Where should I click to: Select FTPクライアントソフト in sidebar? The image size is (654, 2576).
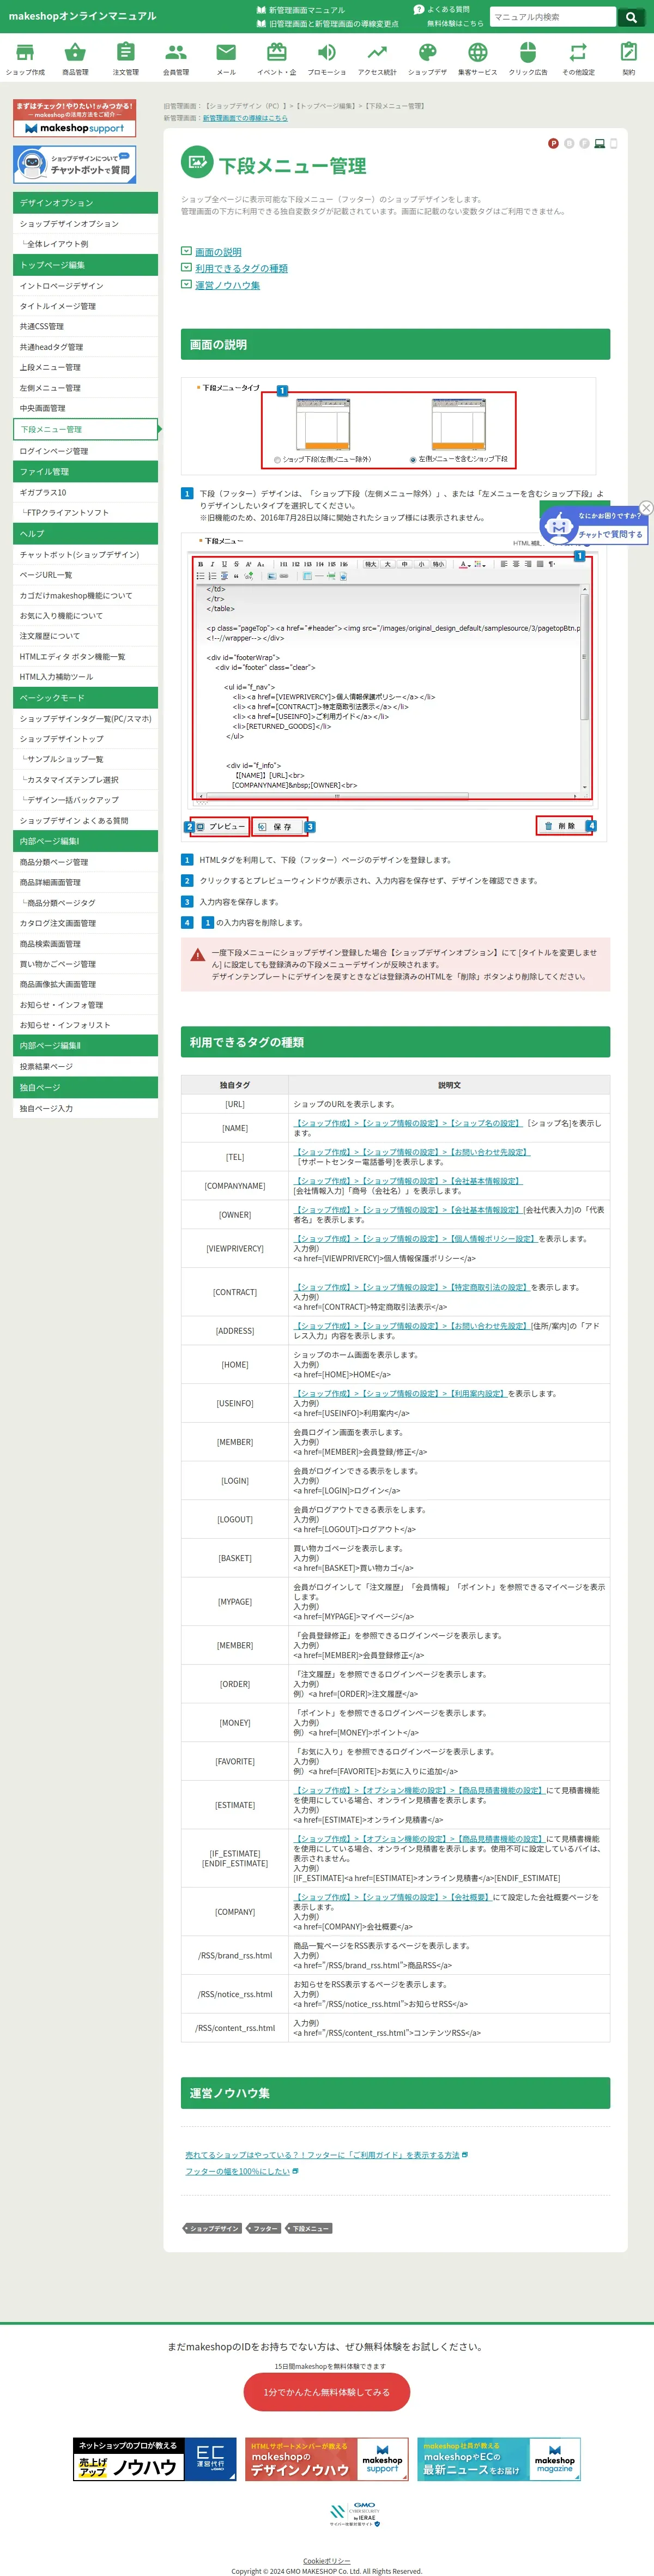85,512
